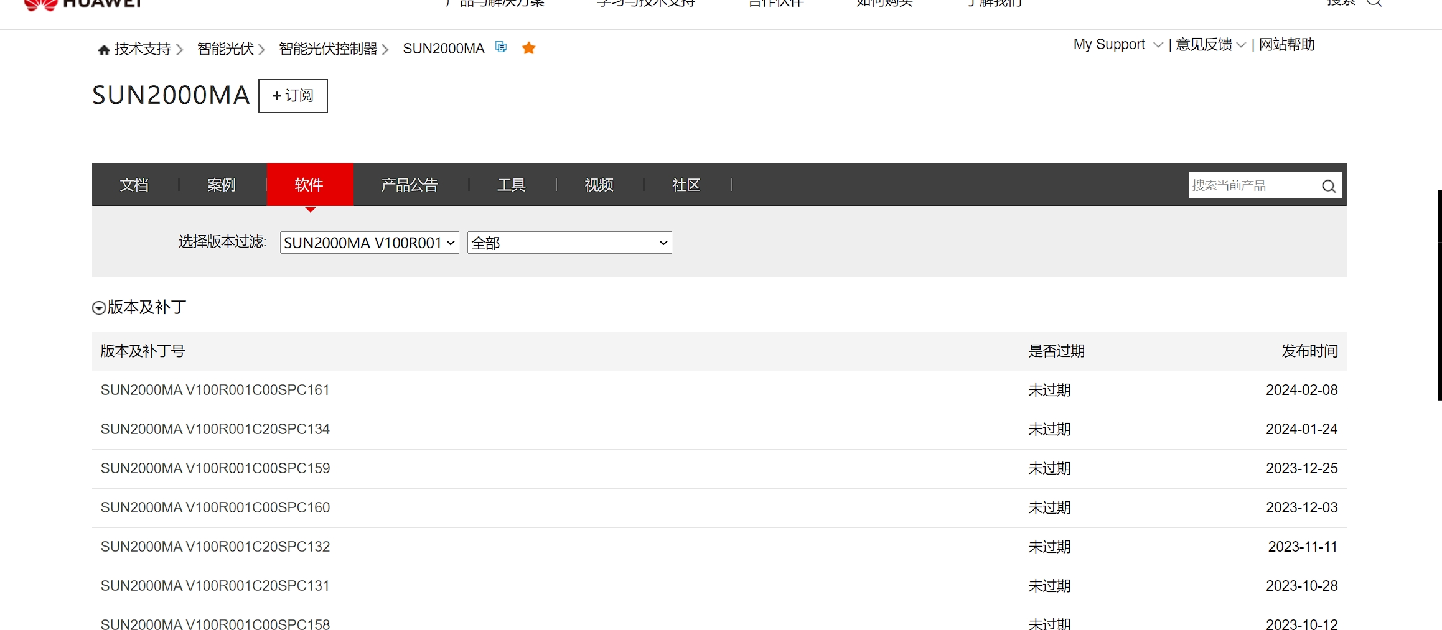The height and width of the screenshot is (630, 1442).
Task: Click the SUN2000MA page title
Action: point(171,95)
